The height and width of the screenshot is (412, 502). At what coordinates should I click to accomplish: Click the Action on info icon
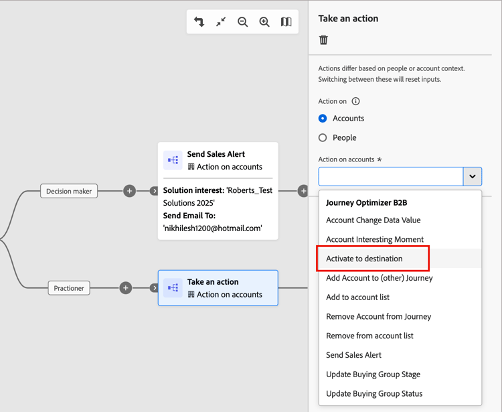355,101
